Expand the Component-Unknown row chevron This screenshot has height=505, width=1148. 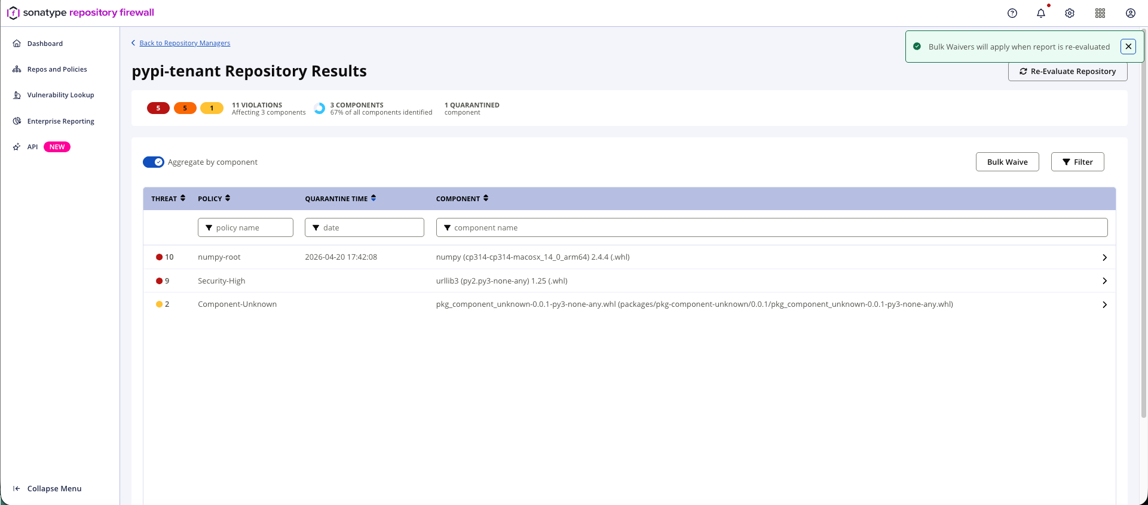[x=1104, y=304]
